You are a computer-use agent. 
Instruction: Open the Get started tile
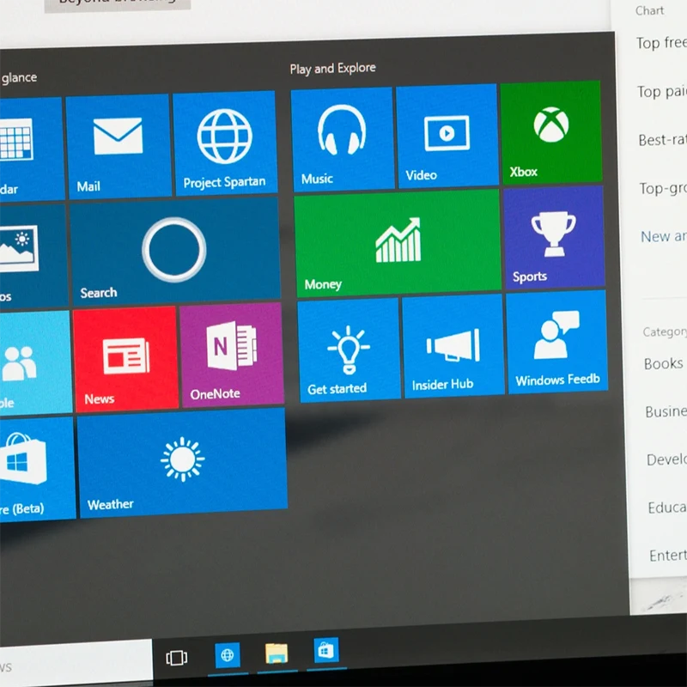[x=349, y=350]
